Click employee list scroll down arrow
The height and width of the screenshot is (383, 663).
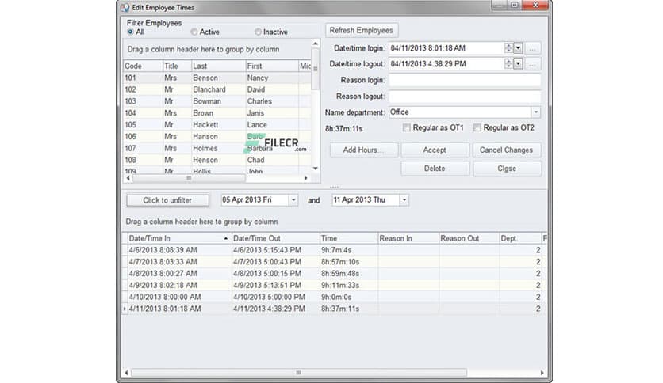pos(316,169)
